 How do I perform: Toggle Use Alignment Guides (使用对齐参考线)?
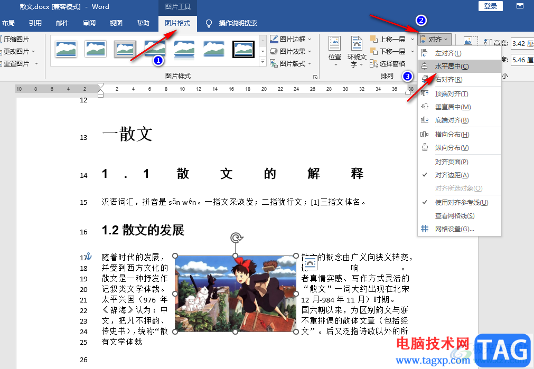click(461, 202)
